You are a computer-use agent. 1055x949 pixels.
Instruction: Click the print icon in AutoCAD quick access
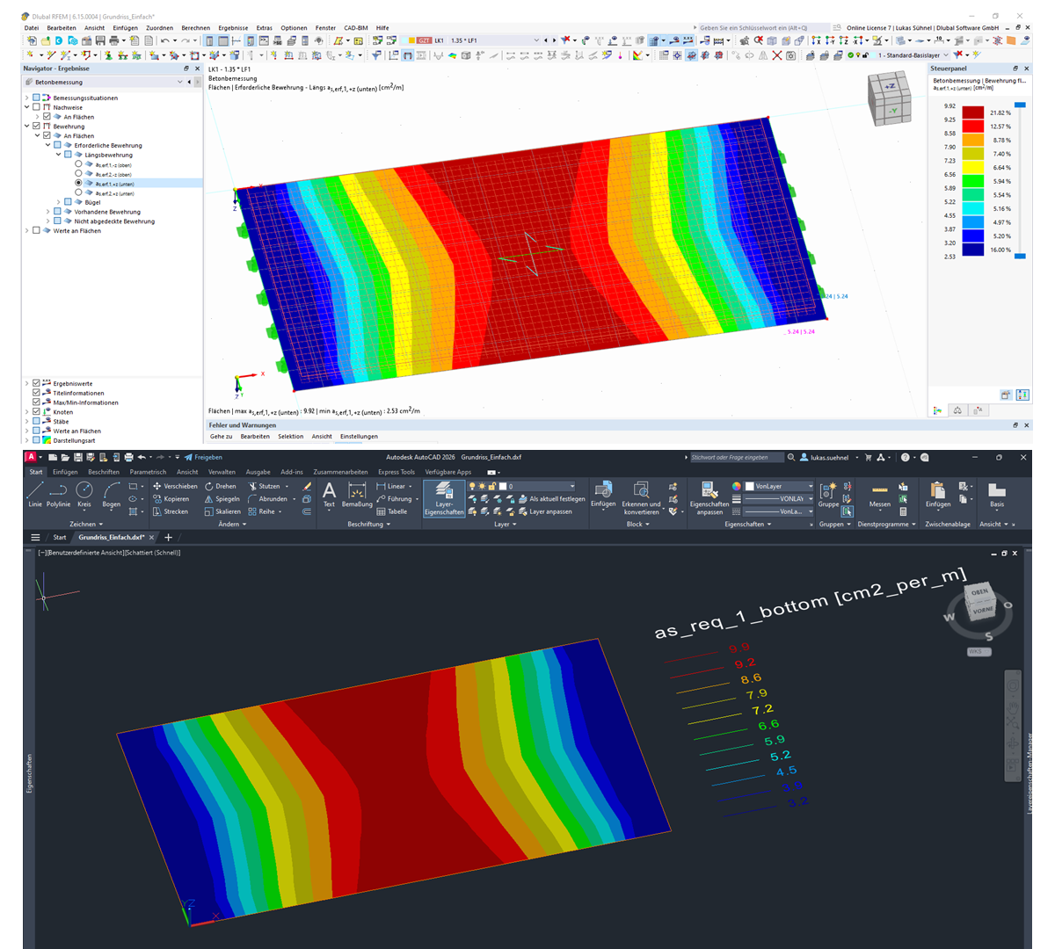tap(128, 457)
